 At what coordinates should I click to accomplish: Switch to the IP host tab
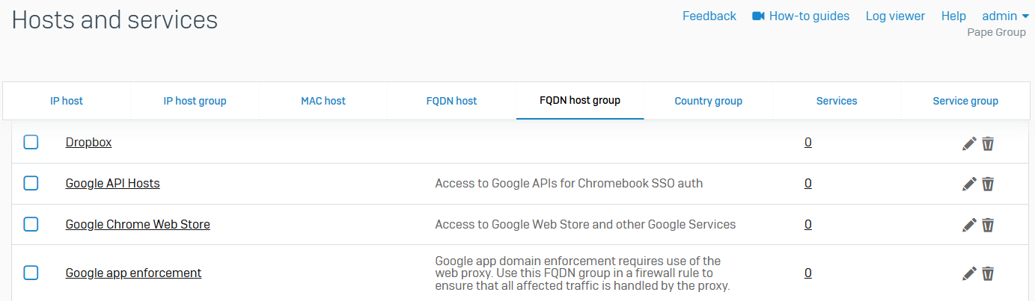(x=67, y=101)
